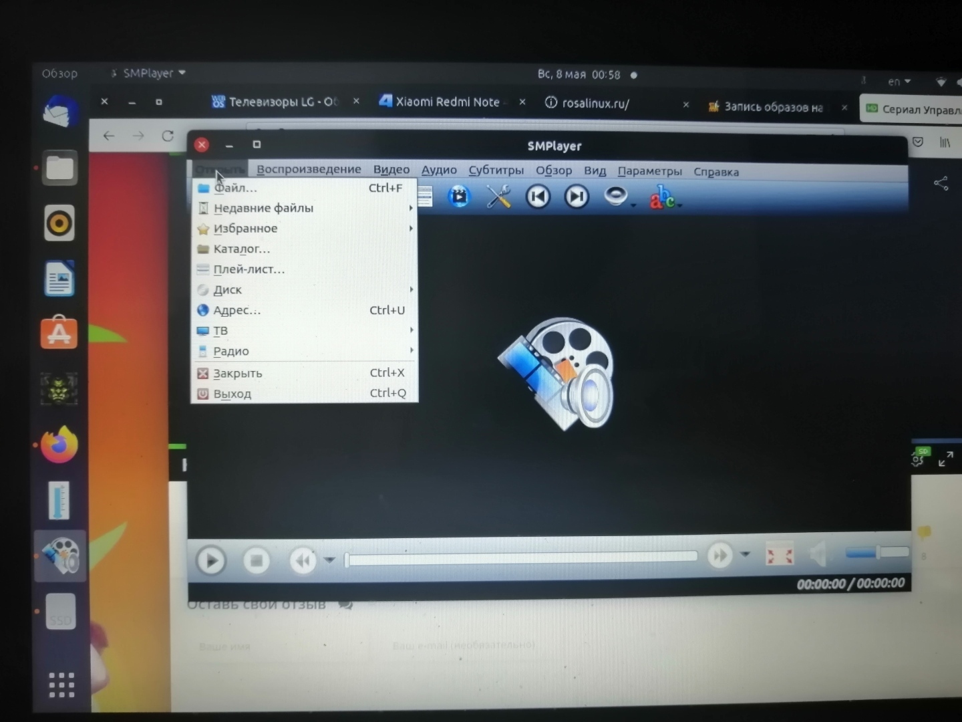Click the playback seek bar
962x722 pixels.
click(521, 558)
